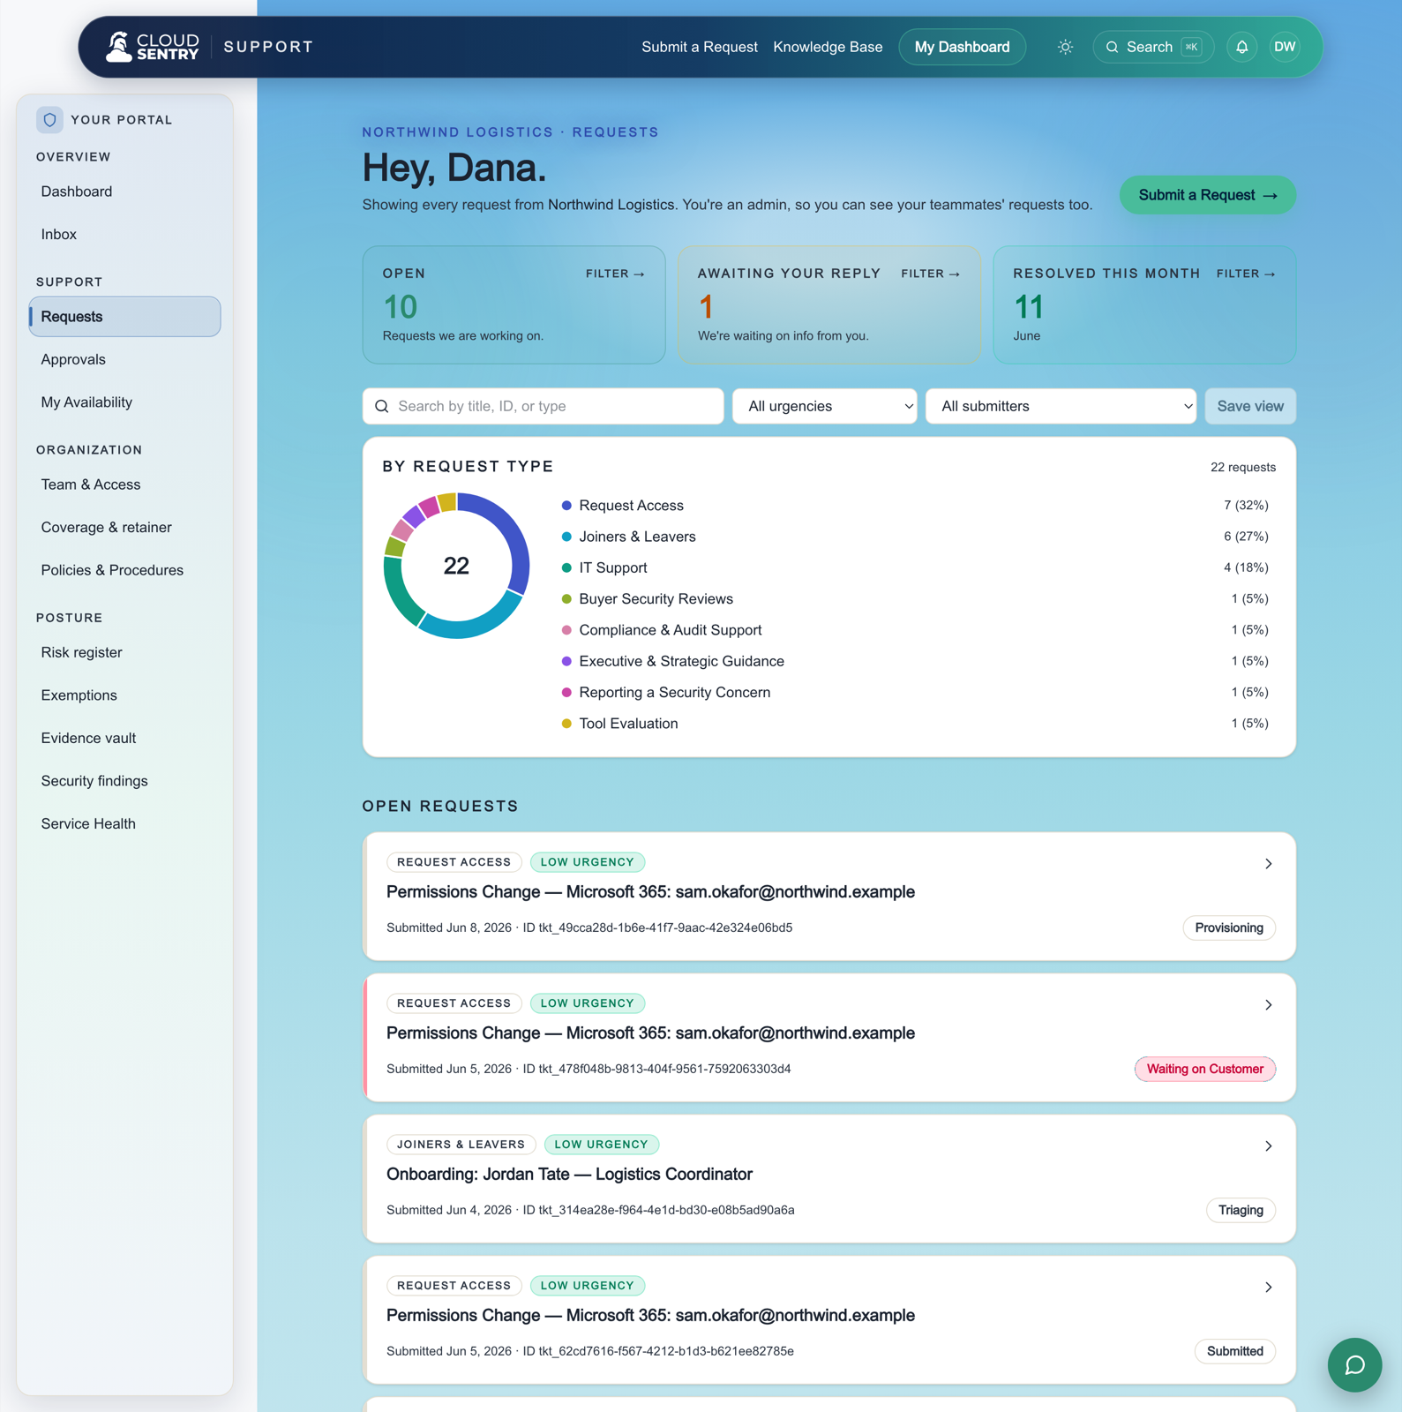Viewport: 1402px width, 1412px height.
Task: Open the All urgencies dropdown
Action: 824,406
